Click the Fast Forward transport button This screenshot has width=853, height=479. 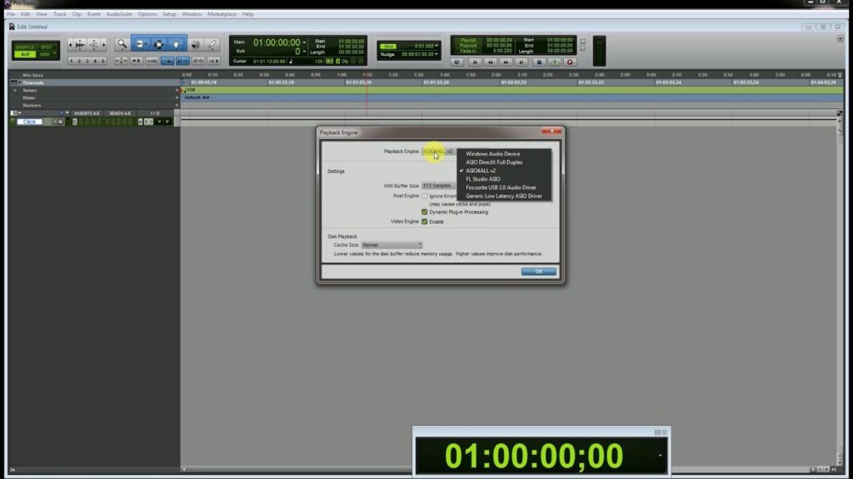506,62
